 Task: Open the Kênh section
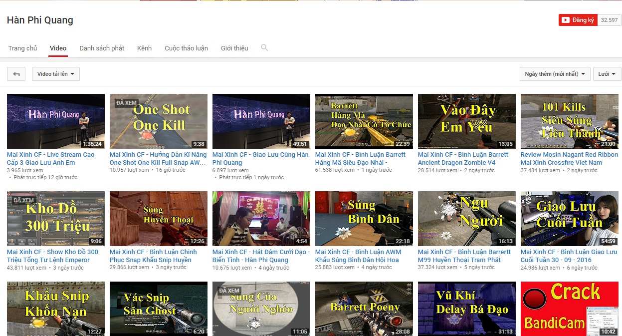(x=144, y=48)
